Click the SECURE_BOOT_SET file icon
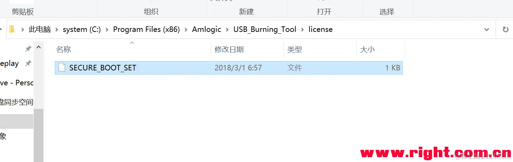The height and width of the screenshot is (162, 513). 62,68
